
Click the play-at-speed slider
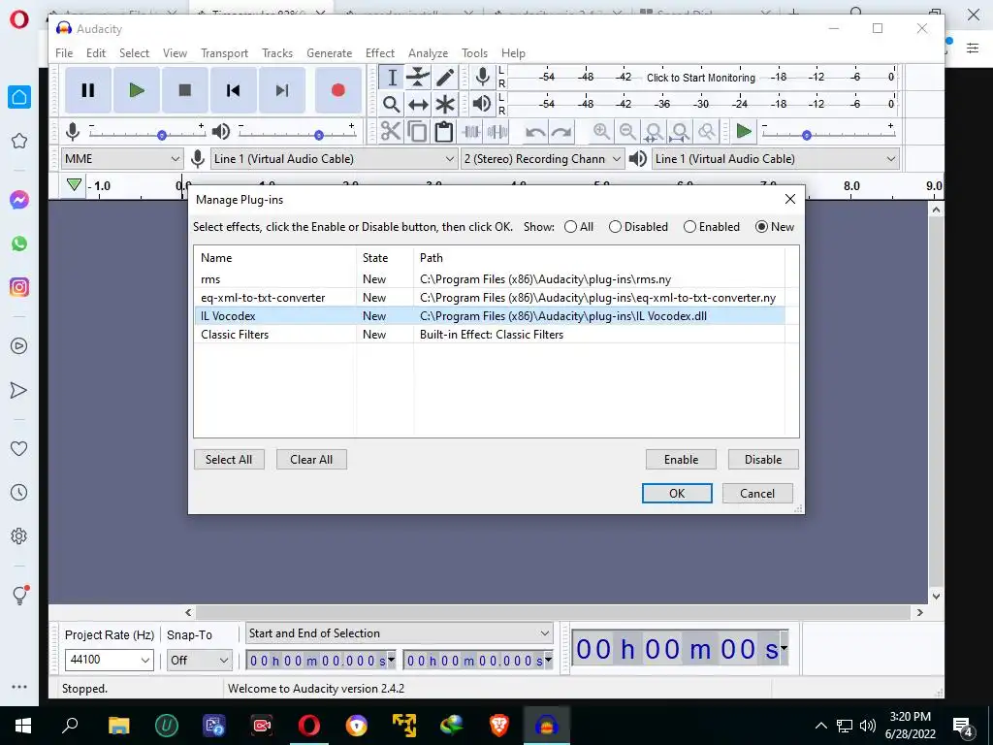tap(828, 132)
